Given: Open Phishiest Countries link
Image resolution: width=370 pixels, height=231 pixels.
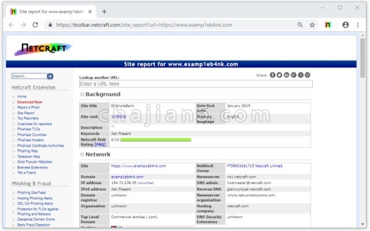Looking at the screenshot, I should coord(32,135).
